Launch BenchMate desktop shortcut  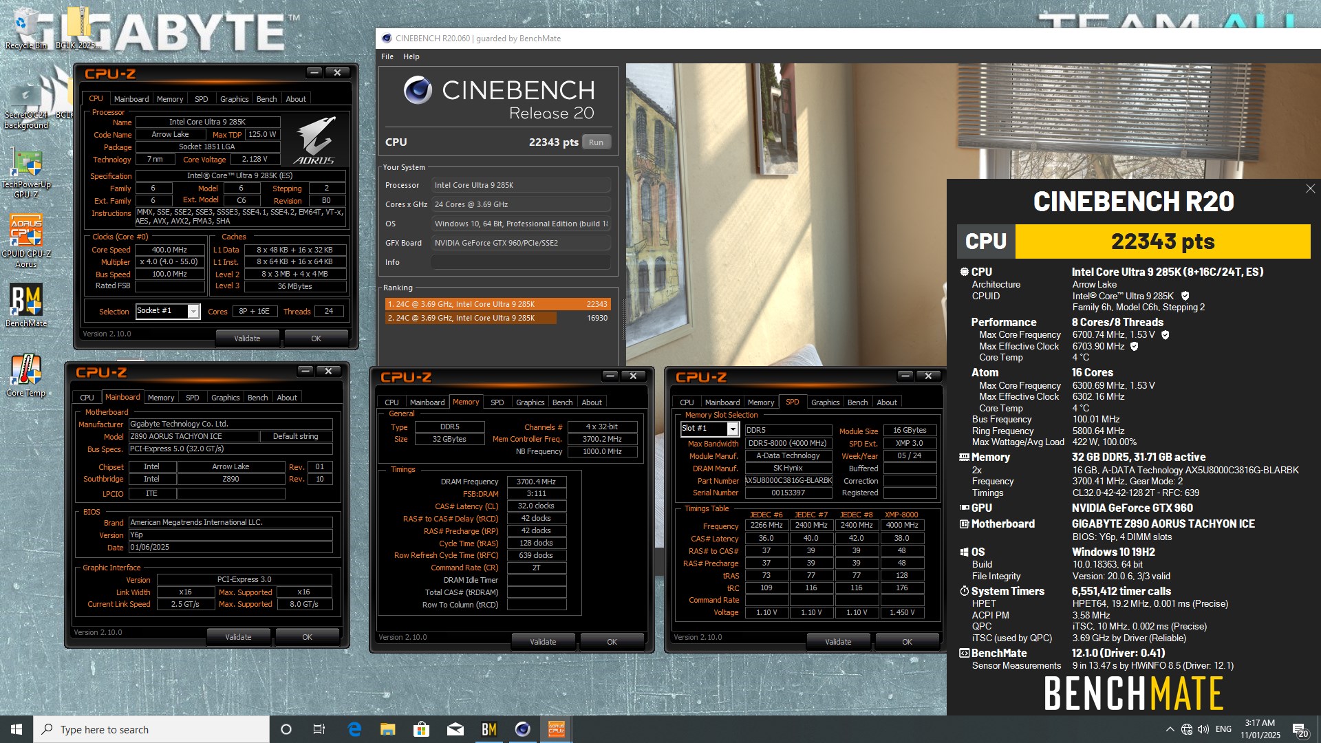25,305
